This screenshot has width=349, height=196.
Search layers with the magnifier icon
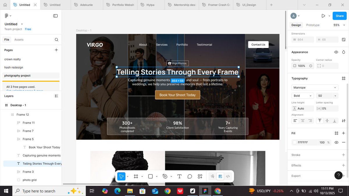[x=56, y=39]
